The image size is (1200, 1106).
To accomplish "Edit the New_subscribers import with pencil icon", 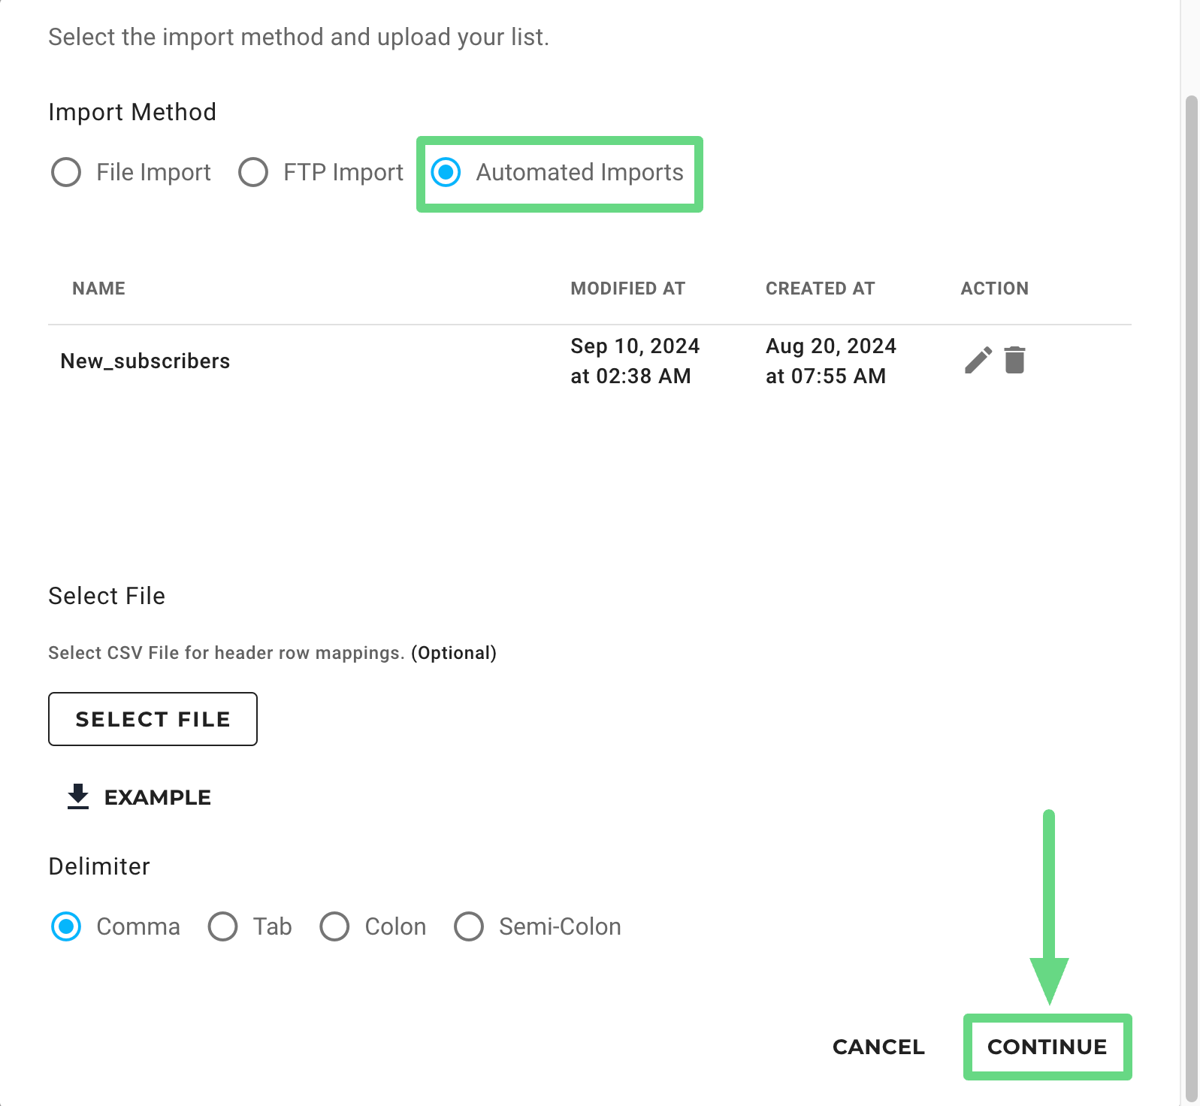I will 978,361.
